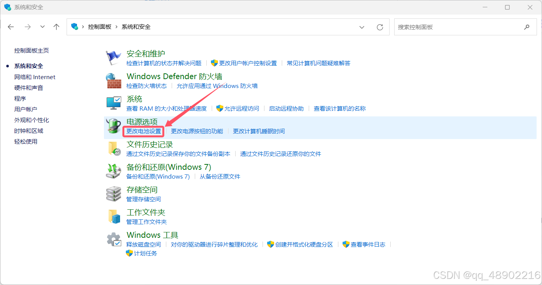The width and height of the screenshot is (542, 285).
Task: Open the Windows Defender 防火墙 heading
Action: (x=174, y=76)
